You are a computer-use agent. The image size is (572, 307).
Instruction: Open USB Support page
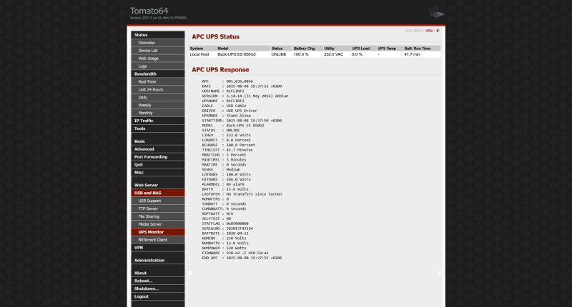(x=157, y=201)
